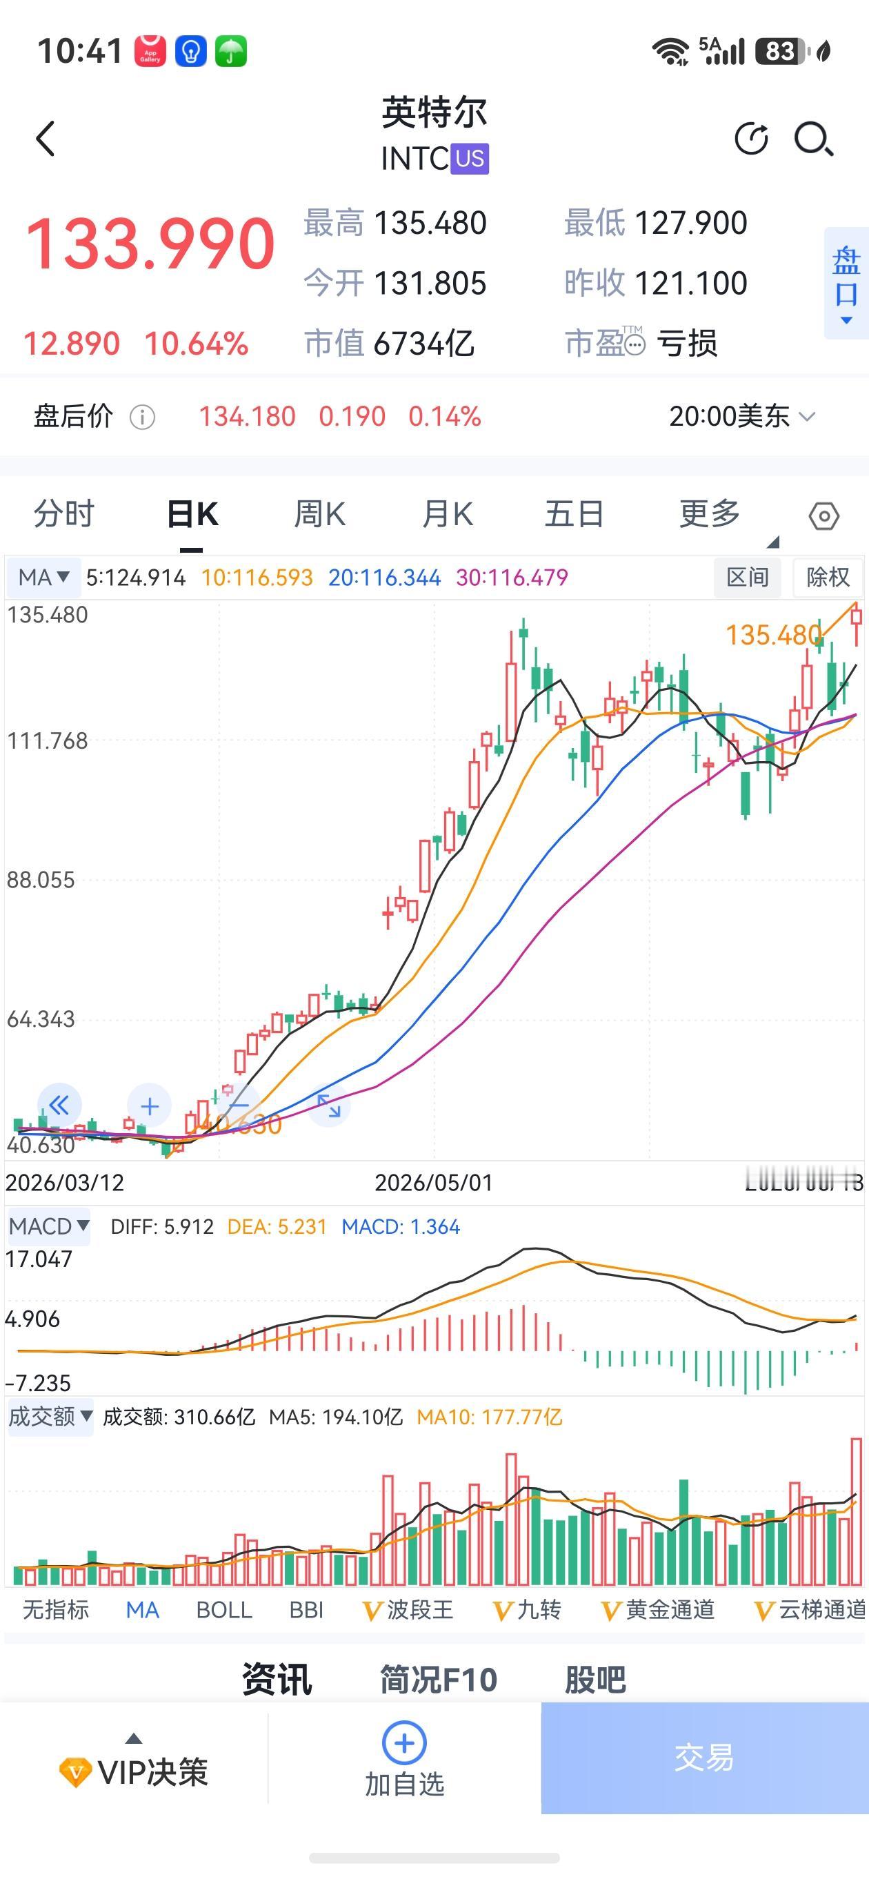Select 黄金通道 indicator option
869x1877 pixels.
tap(670, 1611)
